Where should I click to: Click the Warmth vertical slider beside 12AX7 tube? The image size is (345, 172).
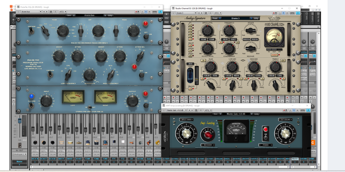tap(197, 76)
